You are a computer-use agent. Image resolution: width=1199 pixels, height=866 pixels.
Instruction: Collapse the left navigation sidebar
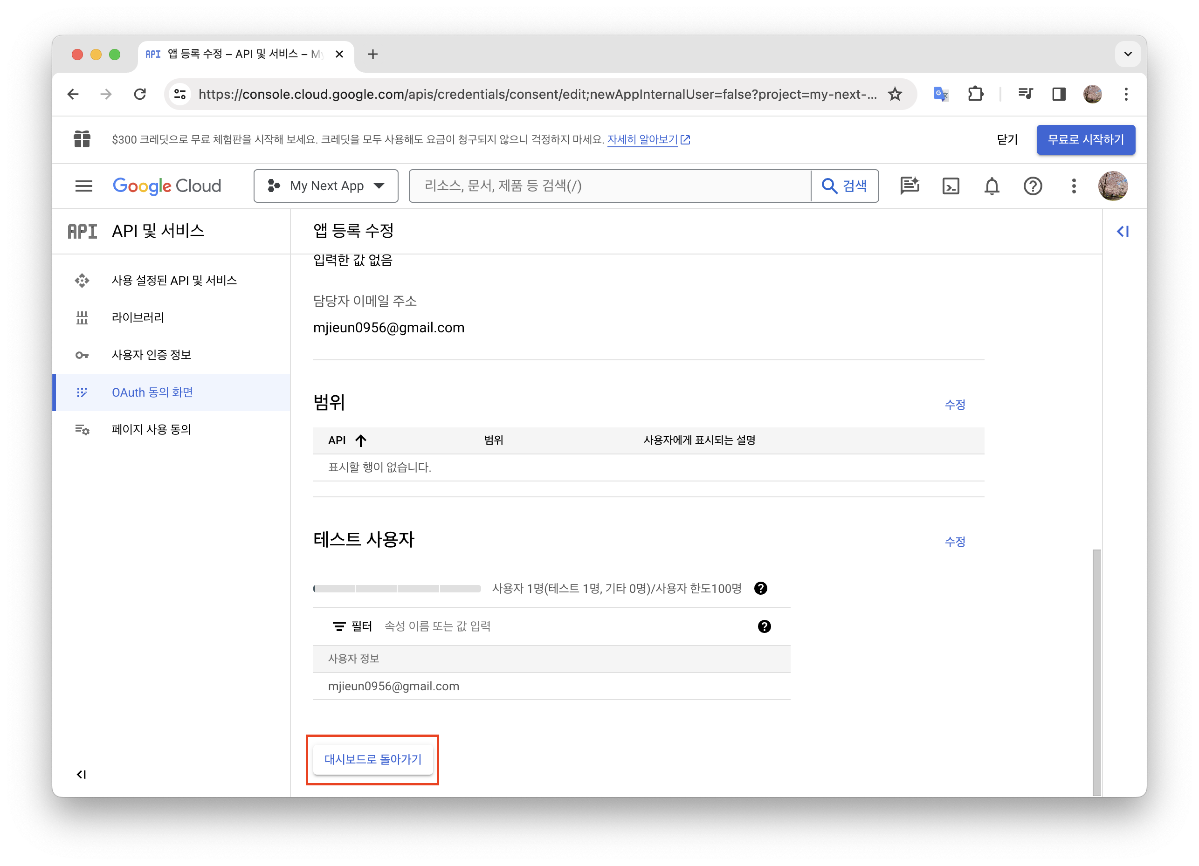click(82, 775)
